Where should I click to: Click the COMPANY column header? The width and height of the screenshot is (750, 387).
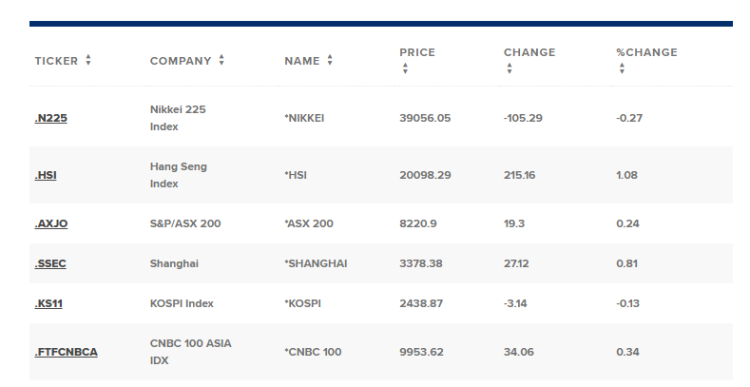(181, 61)
